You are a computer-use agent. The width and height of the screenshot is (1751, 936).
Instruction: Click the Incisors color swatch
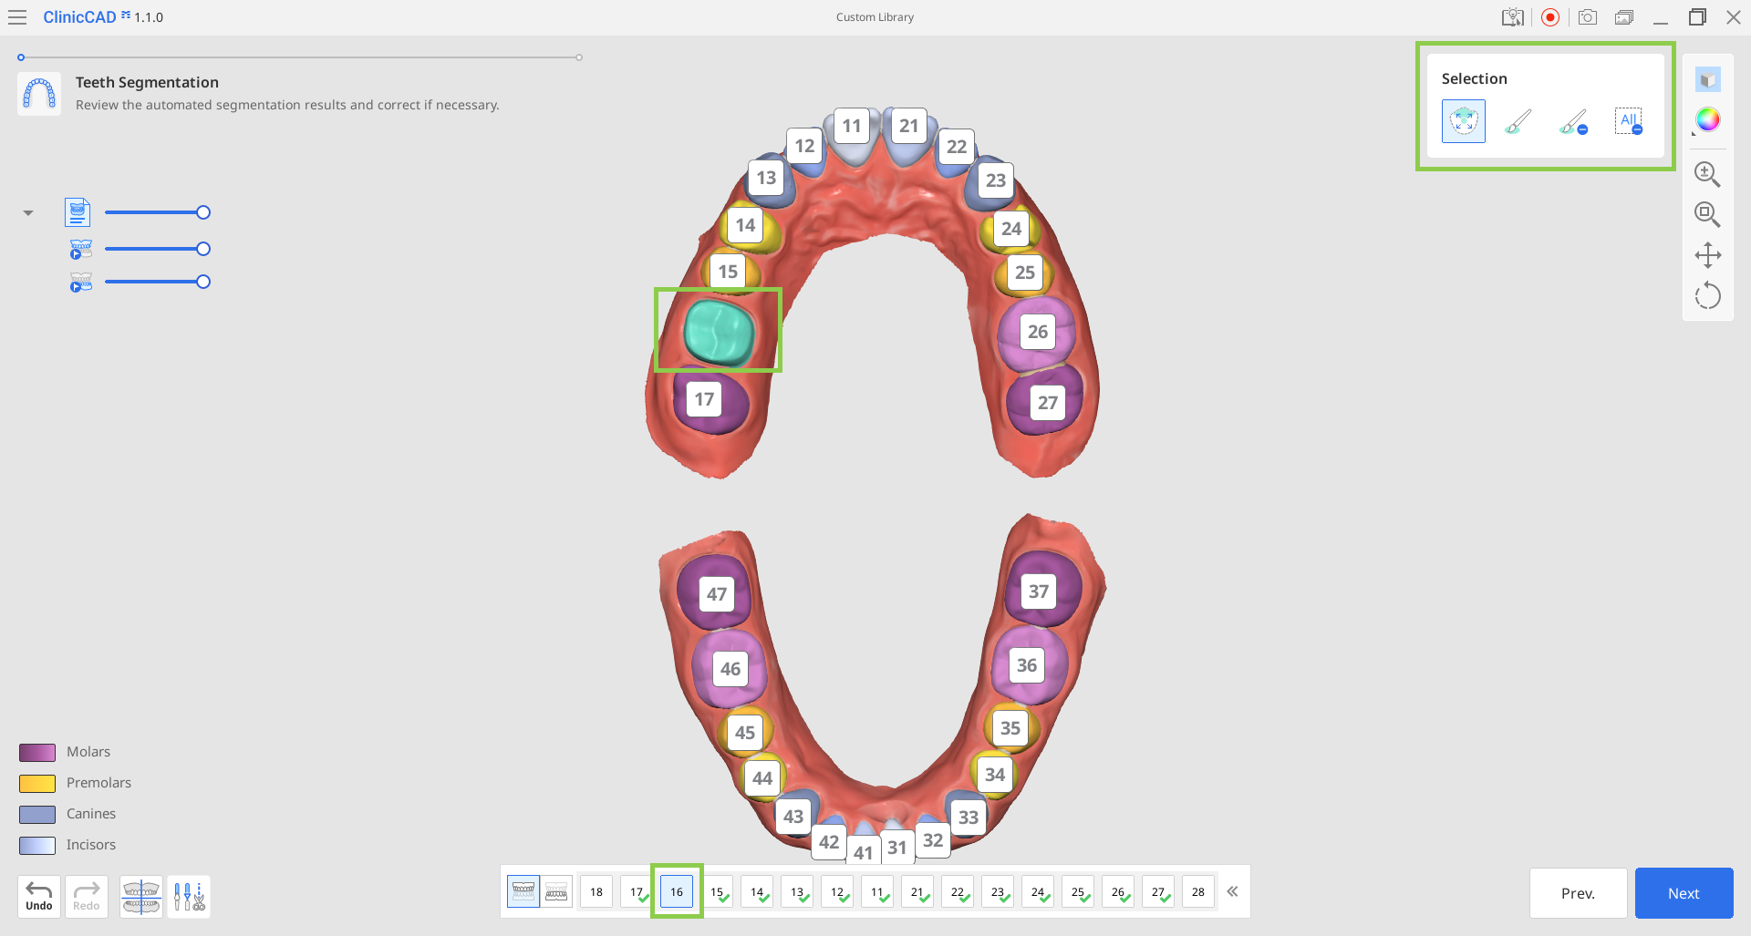click(37, 845)
